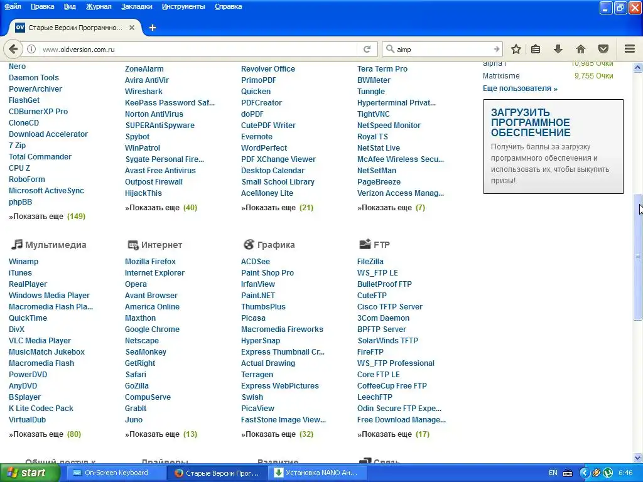The width and height of the screenshot is (643, 482).
Task: Open the Правка menu
Action: point(42,6)
